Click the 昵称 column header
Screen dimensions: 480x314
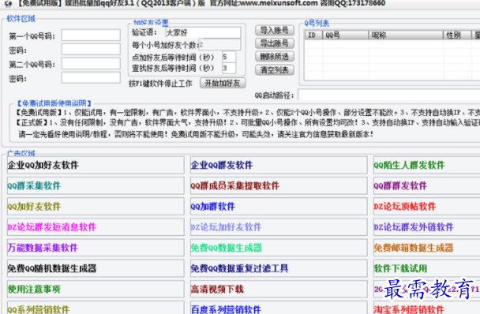pyautogui.click(x=406, y=36)
